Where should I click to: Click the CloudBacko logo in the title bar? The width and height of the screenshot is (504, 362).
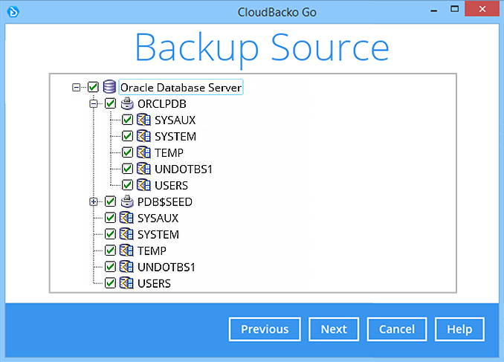(x=13, y=12)
